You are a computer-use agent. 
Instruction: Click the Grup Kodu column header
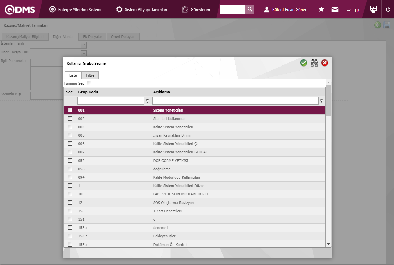pos(88,92)
